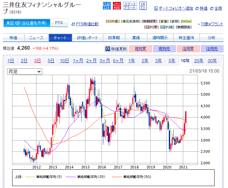
Task: Select the 2年 chart period
Action: 145,61
